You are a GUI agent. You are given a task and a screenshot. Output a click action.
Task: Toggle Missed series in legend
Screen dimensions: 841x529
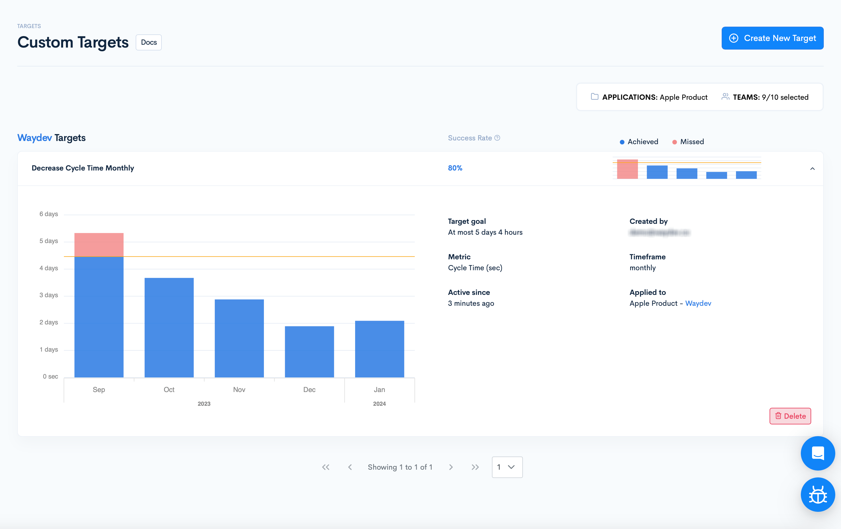688,142
